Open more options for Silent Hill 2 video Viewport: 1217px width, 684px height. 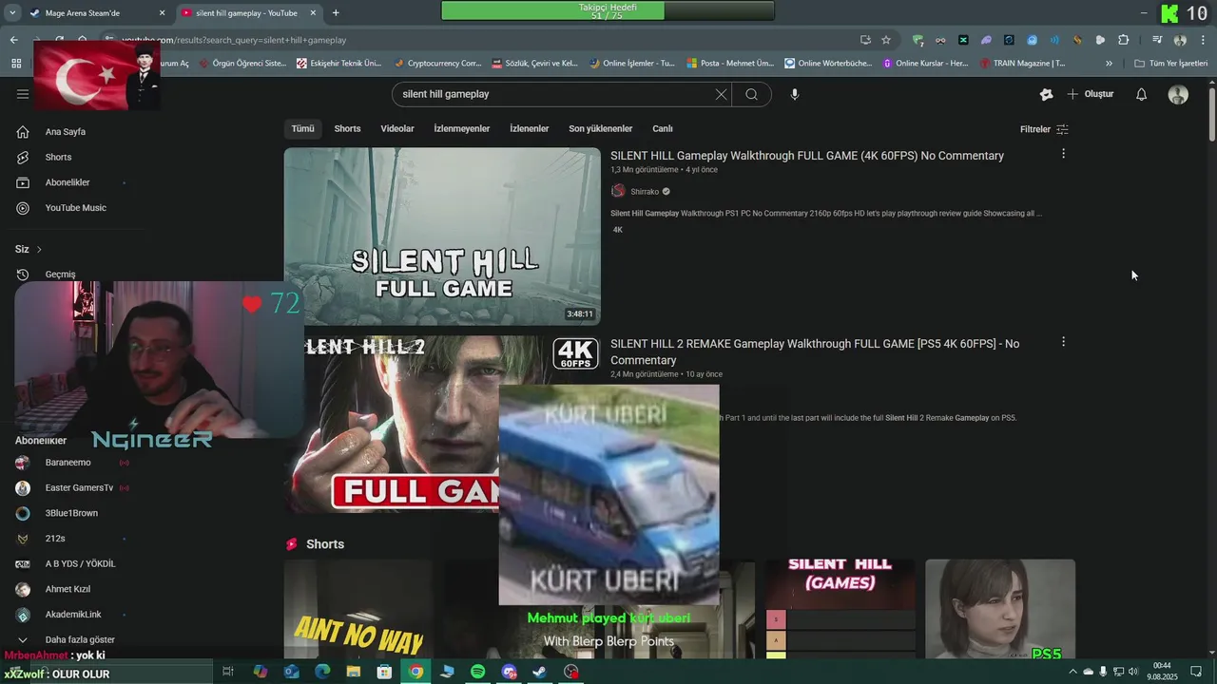1063,342
